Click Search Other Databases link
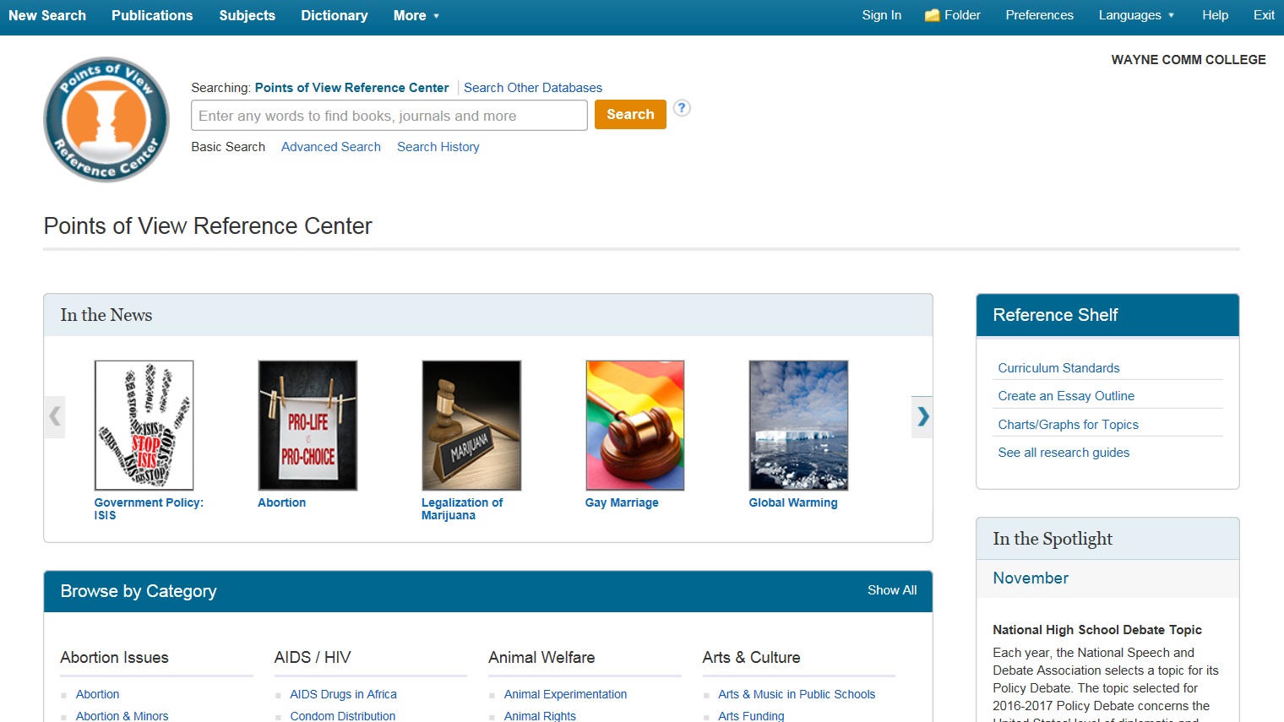 point(533,88)
